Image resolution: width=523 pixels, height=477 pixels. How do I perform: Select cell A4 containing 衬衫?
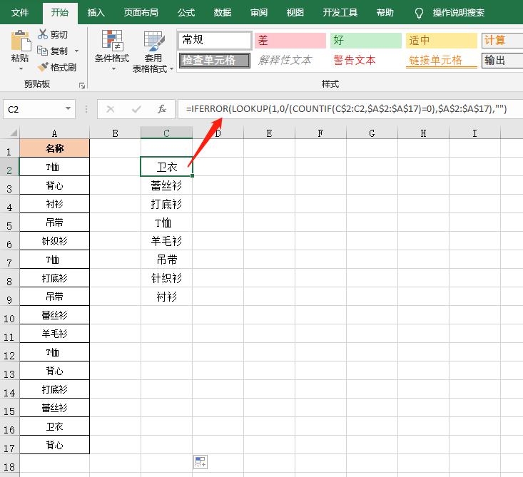[x=55, y=204]
